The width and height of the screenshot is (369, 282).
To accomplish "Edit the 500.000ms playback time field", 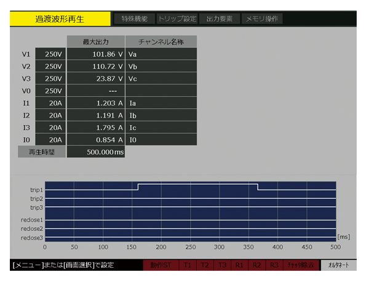I will coord(95,152).
